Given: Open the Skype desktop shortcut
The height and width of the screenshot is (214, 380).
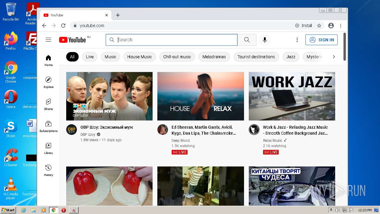Looking at the screenshot, I should click(x=11, y=128).
